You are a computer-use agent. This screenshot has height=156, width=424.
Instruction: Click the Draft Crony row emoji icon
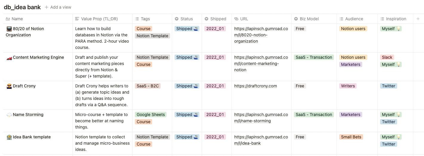point(9,86)
